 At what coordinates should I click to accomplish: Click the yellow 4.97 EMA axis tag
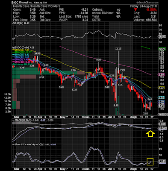pos(161,88)
